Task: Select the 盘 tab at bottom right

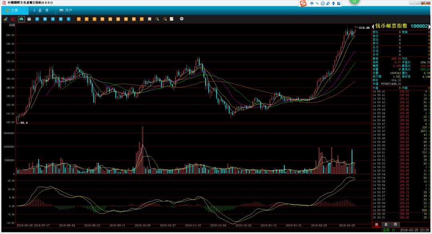Action: pos(386,224)
